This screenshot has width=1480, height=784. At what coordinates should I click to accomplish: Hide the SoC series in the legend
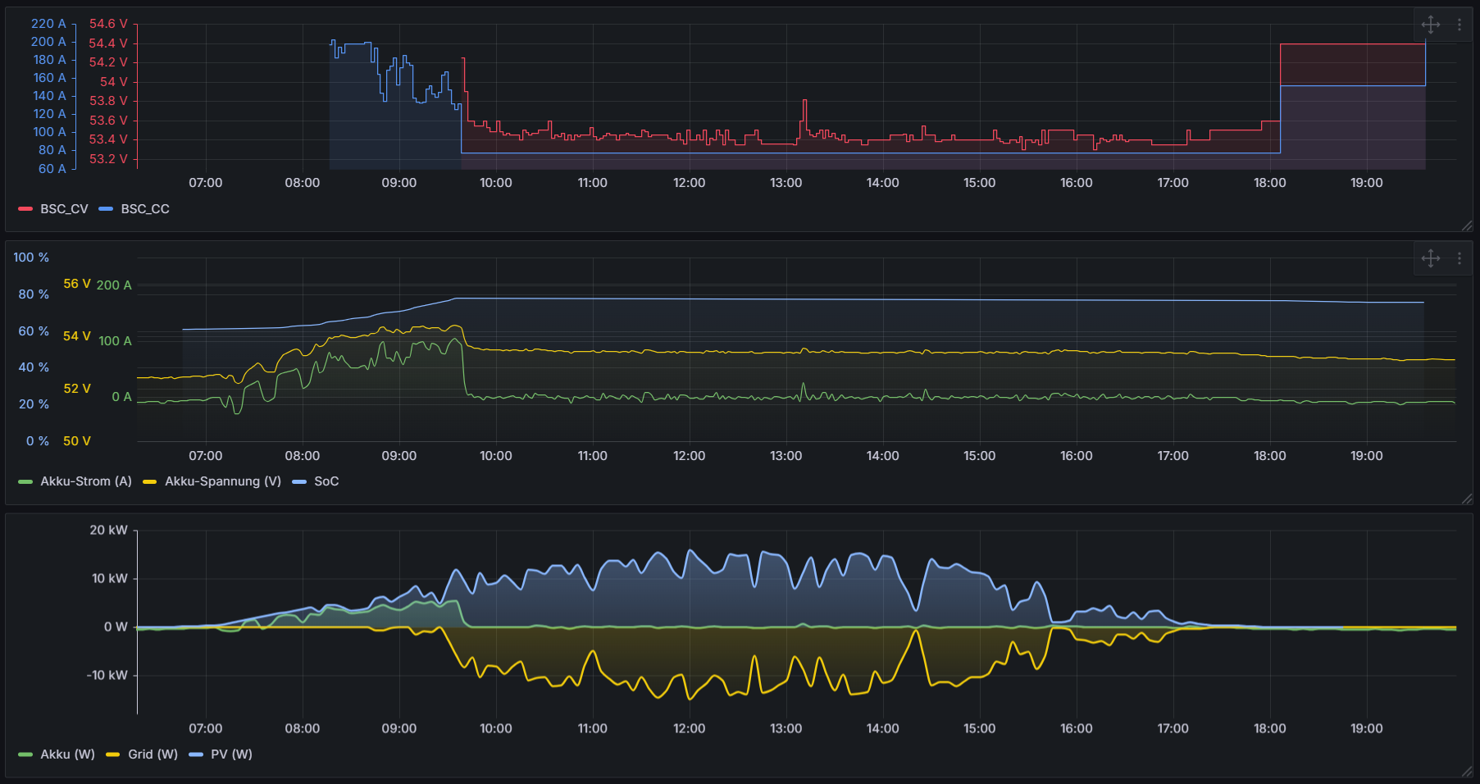(327, 481)
